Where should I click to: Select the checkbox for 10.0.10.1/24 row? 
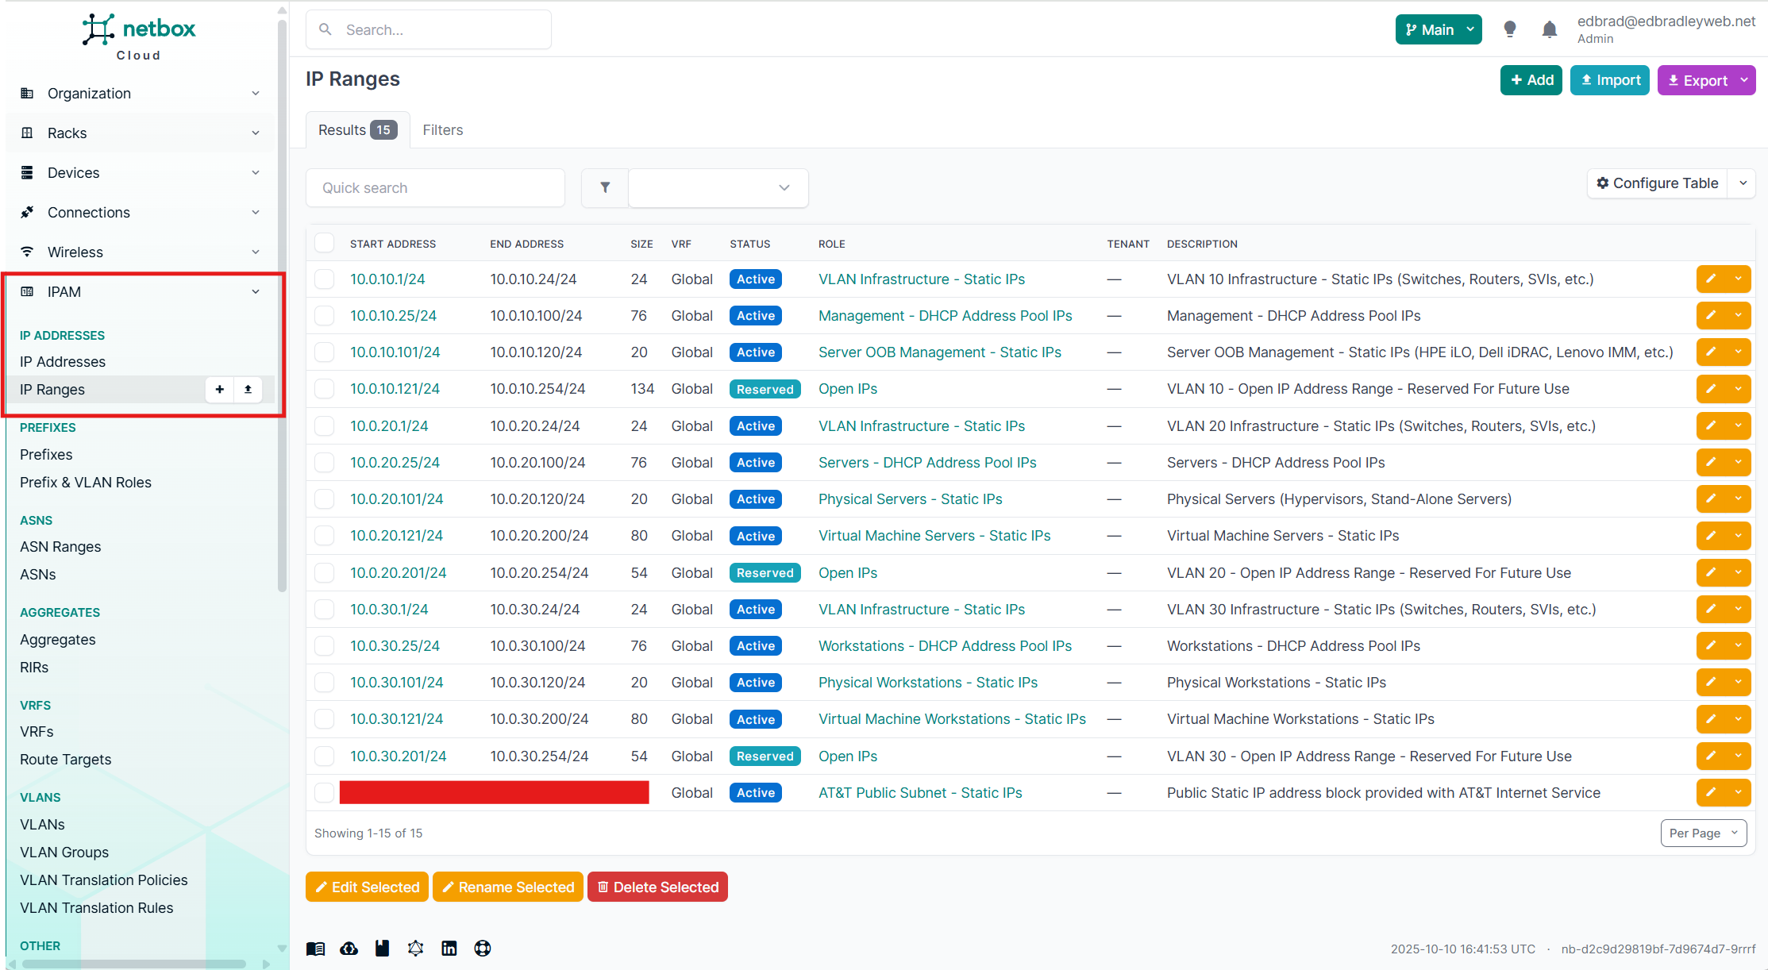325,279
